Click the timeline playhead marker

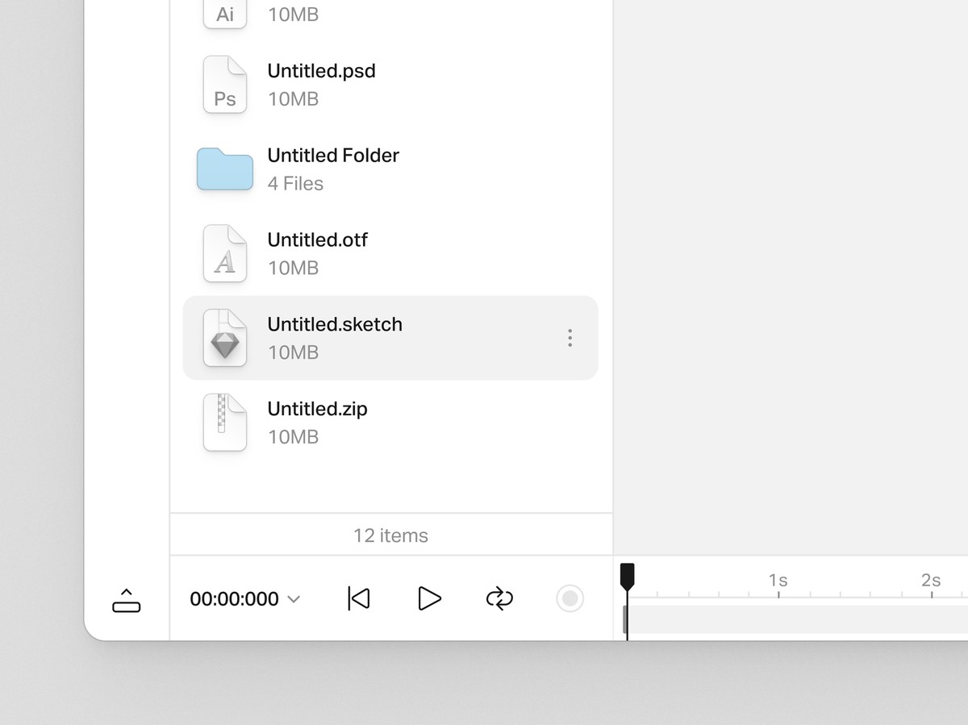[627, 576]
